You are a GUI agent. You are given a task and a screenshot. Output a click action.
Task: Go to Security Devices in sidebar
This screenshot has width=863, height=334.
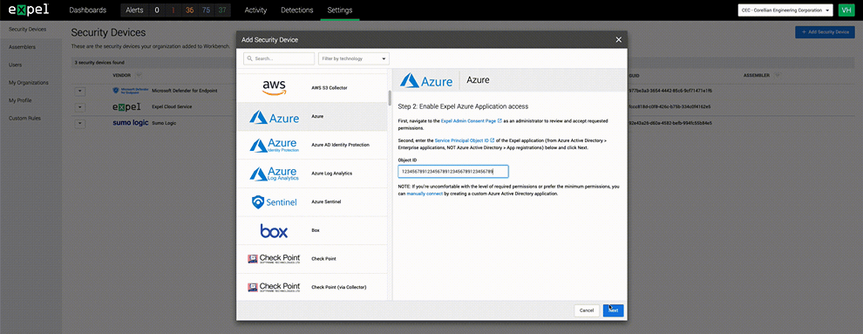click(28, 29)
